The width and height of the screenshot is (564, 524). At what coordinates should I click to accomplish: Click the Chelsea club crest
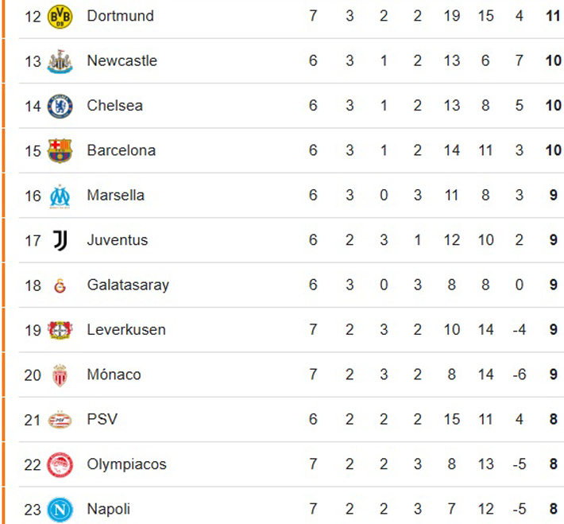pyautogui.click(x=60, y=106)
